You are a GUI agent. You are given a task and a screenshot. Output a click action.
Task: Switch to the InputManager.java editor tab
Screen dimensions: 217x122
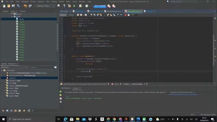point(114,11)
